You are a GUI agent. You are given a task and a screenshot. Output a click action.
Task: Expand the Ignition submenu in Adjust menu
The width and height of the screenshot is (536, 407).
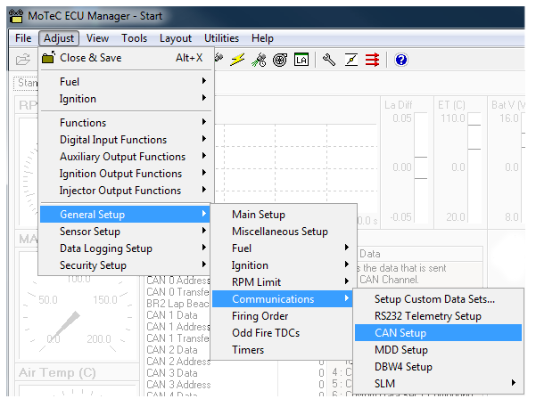(x=127, y=99)
